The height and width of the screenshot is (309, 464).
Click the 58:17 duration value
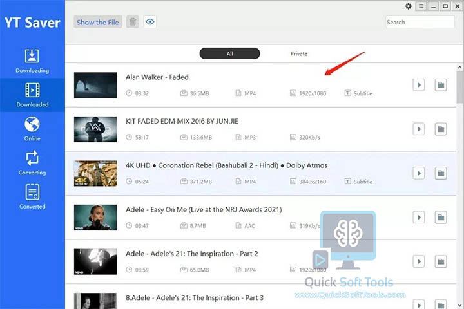coord(142,138)
